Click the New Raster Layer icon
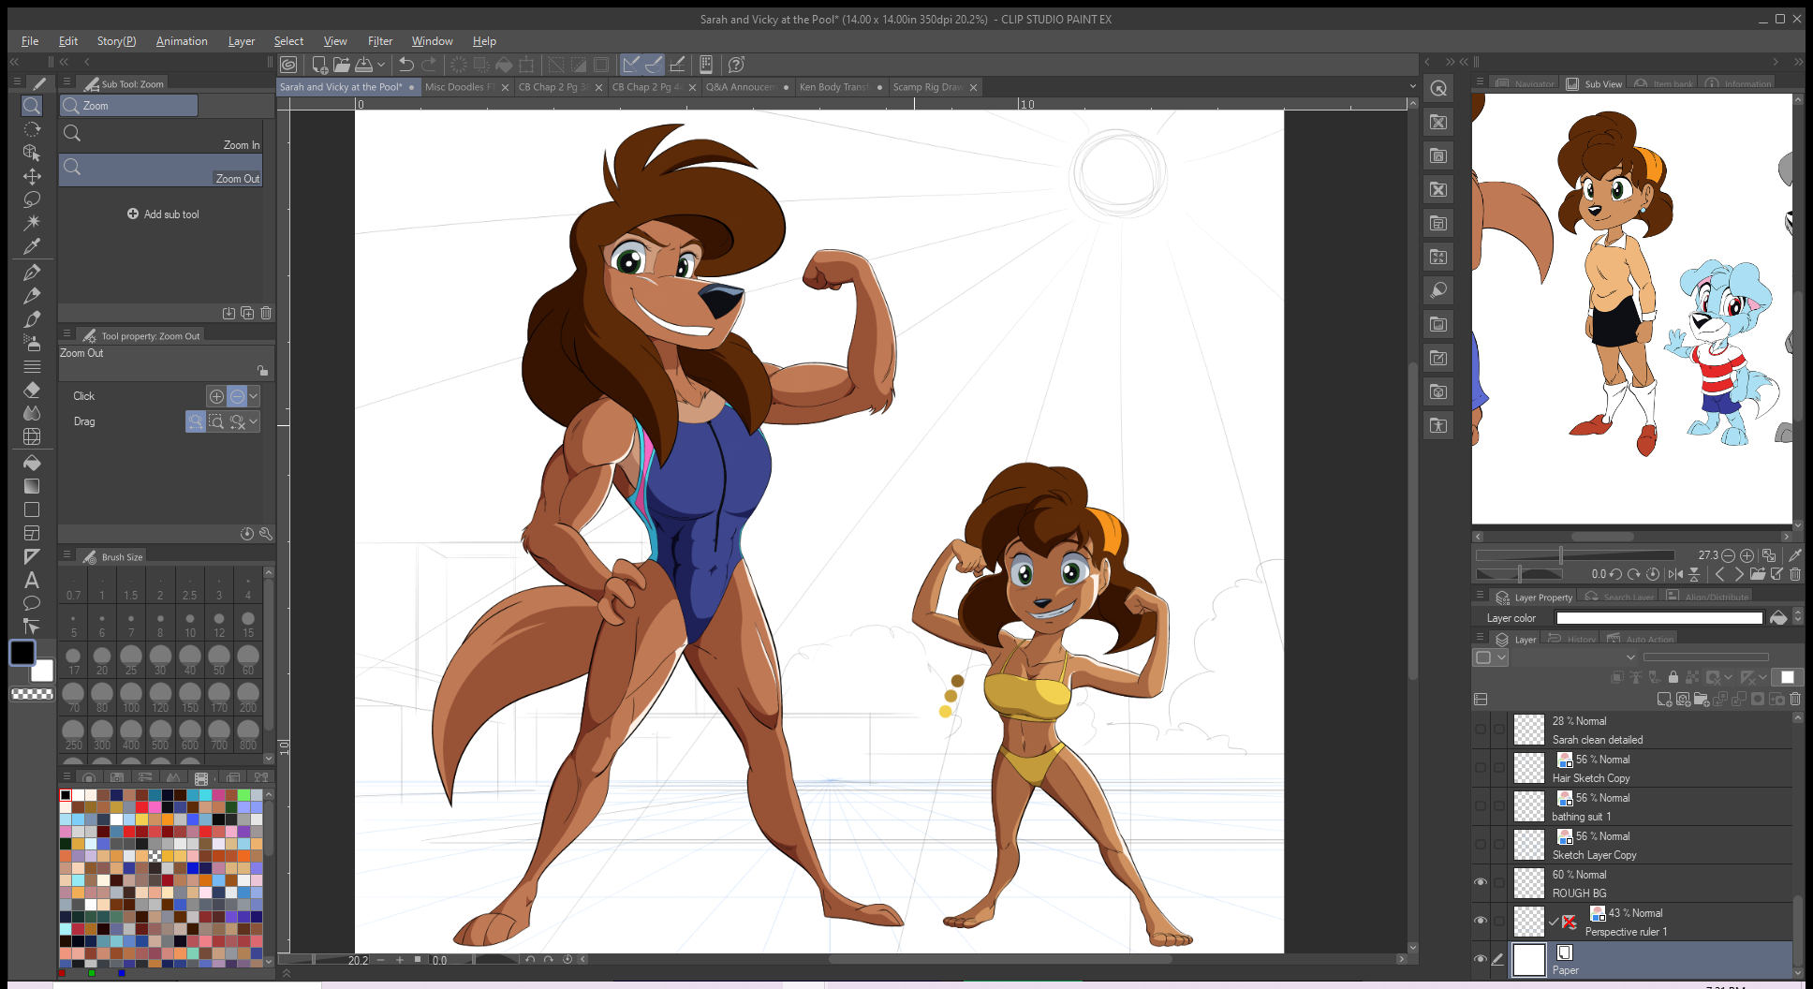 point(1664,700)
